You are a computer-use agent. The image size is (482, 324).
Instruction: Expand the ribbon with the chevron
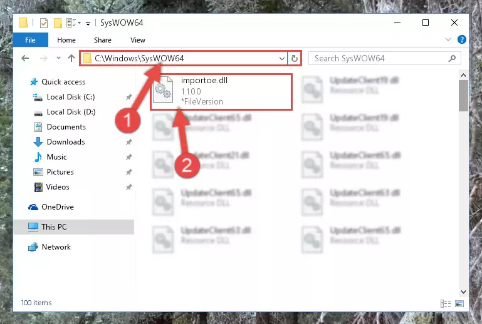[448, 39]
